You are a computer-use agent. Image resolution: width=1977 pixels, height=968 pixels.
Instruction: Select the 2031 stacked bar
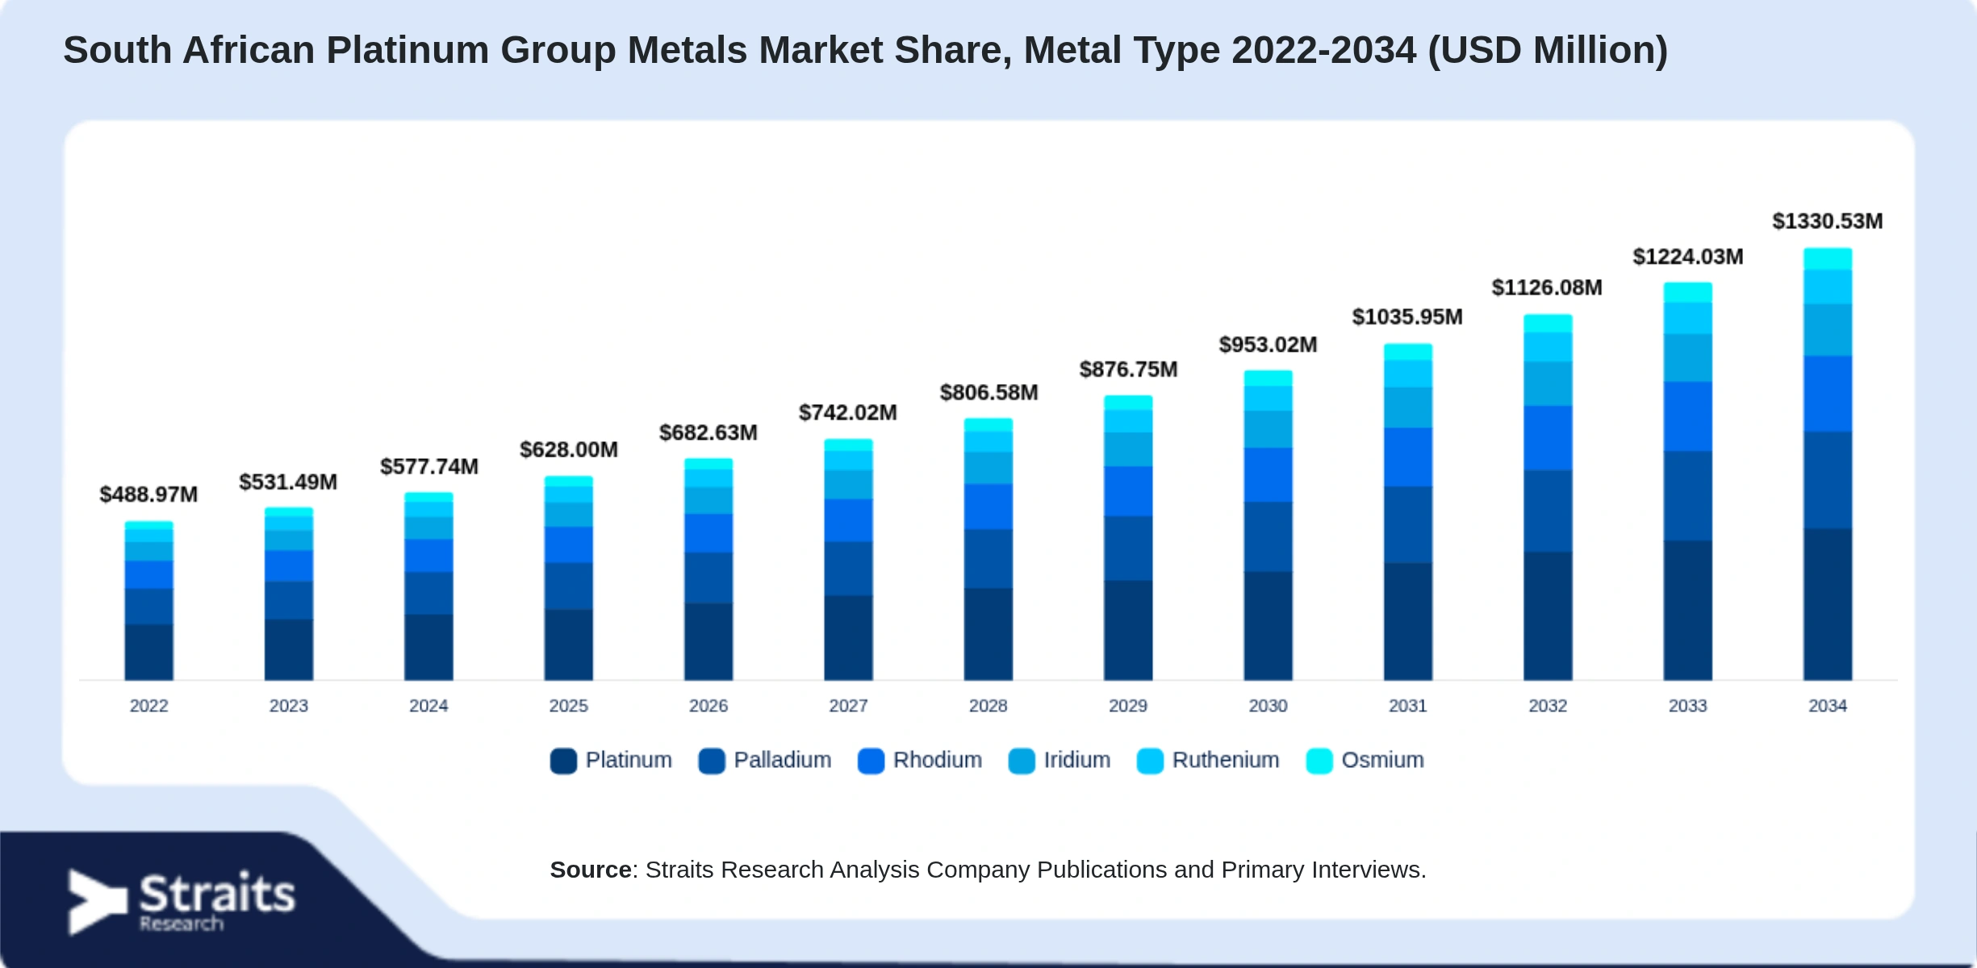tap(1408, 512)
